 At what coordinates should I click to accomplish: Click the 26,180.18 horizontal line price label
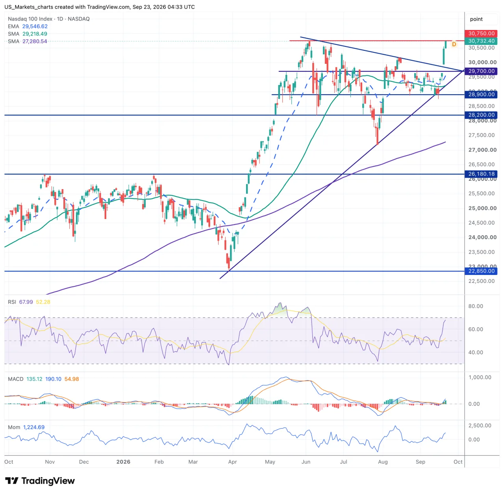(481, 174)
